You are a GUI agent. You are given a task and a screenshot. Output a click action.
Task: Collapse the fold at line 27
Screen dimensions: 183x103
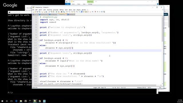click(x=39, y=84)
